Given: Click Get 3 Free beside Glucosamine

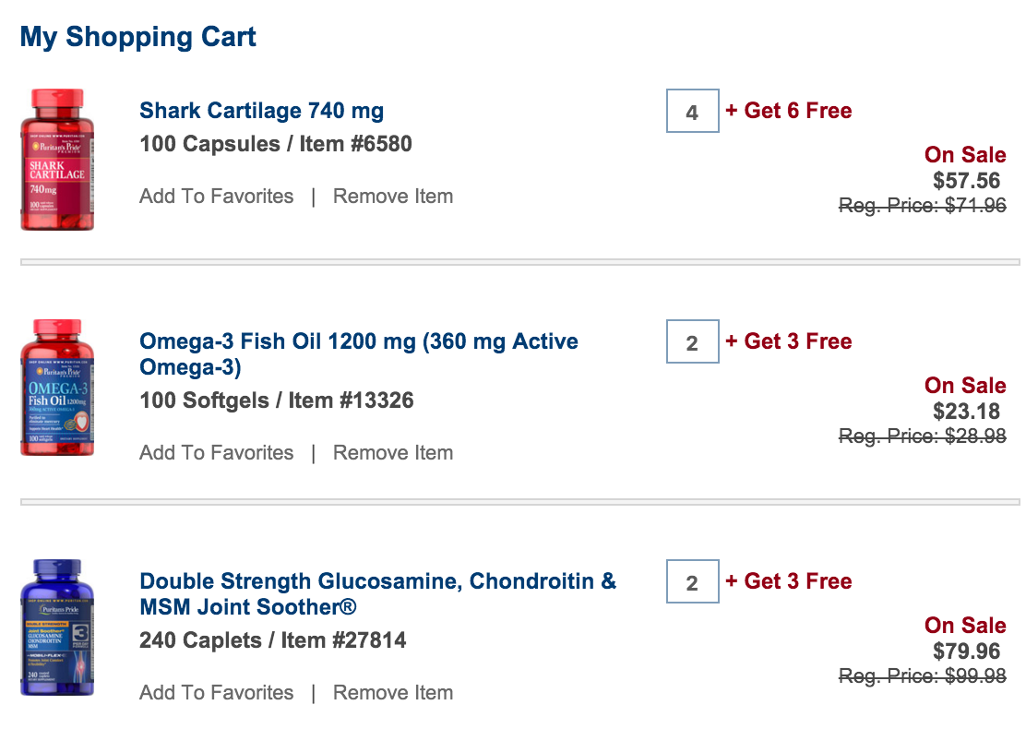Looking at the screenshot, I should 789,581.
